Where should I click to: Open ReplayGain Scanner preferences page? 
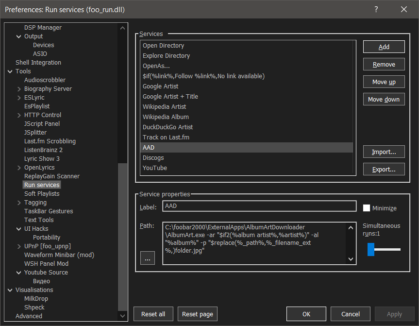pos(51,176)
